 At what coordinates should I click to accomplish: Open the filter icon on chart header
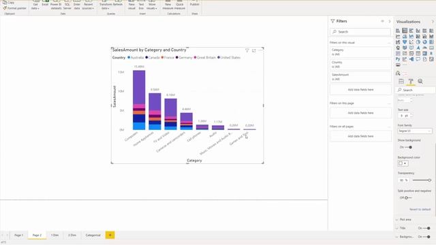coord(247,50)
